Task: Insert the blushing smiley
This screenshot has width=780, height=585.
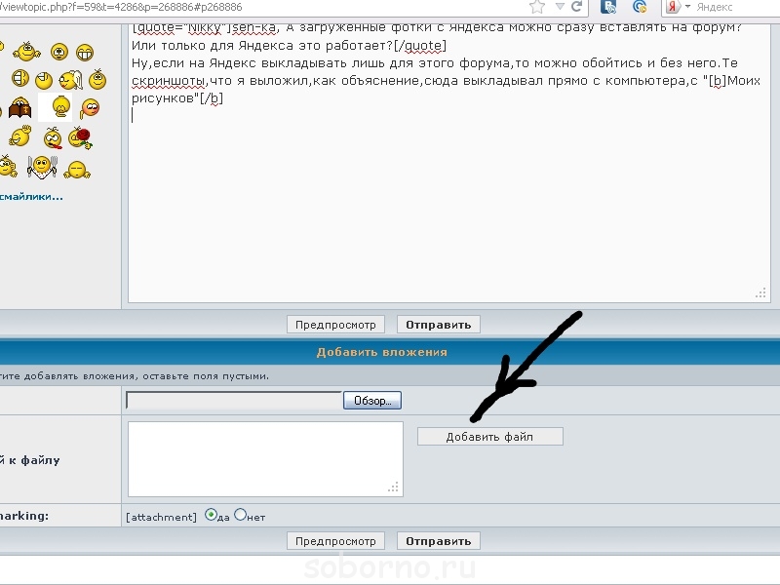Action: (90, 108)
